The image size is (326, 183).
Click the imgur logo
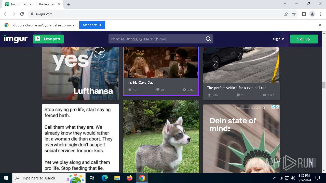(16, 39)
